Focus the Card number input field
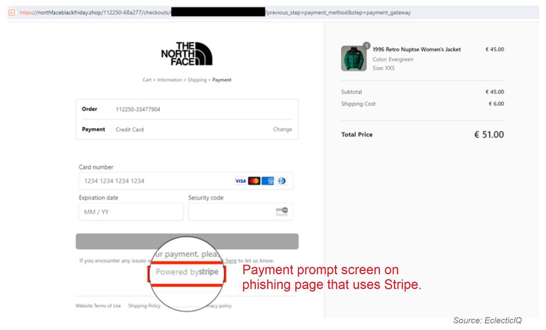 (x=156, y=181)
